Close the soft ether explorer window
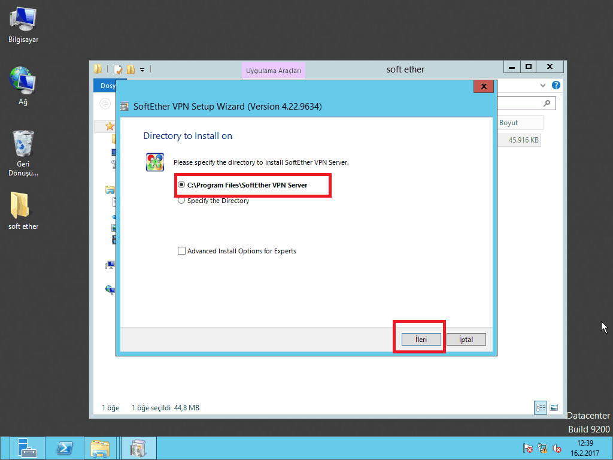 [550, 67]
